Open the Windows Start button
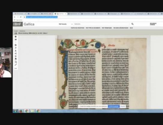Image resolution: width=163 pixels, height=125 pixels. [x=15, y=111]
